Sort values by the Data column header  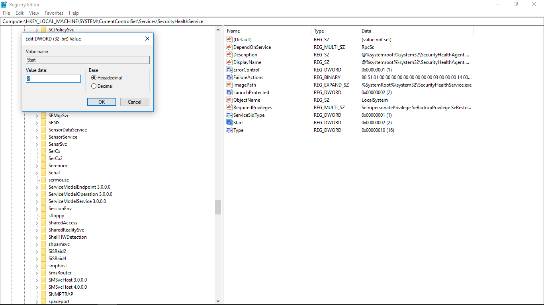(416, 31)
